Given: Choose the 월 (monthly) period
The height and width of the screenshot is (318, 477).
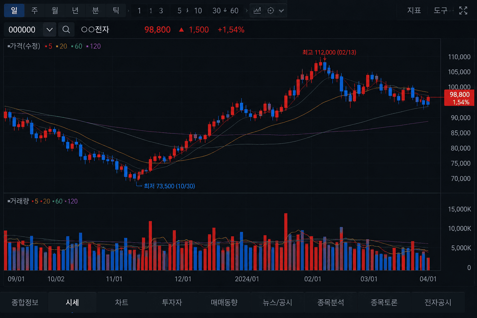Looking at the screenshot, I should tap(55, 11).
